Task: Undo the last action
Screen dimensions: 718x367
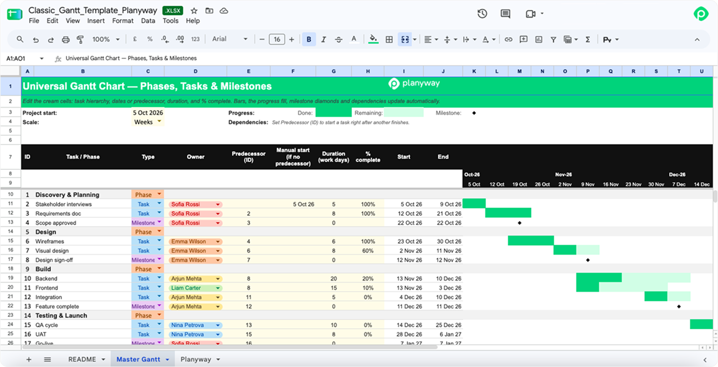Action: pos(36,39)
